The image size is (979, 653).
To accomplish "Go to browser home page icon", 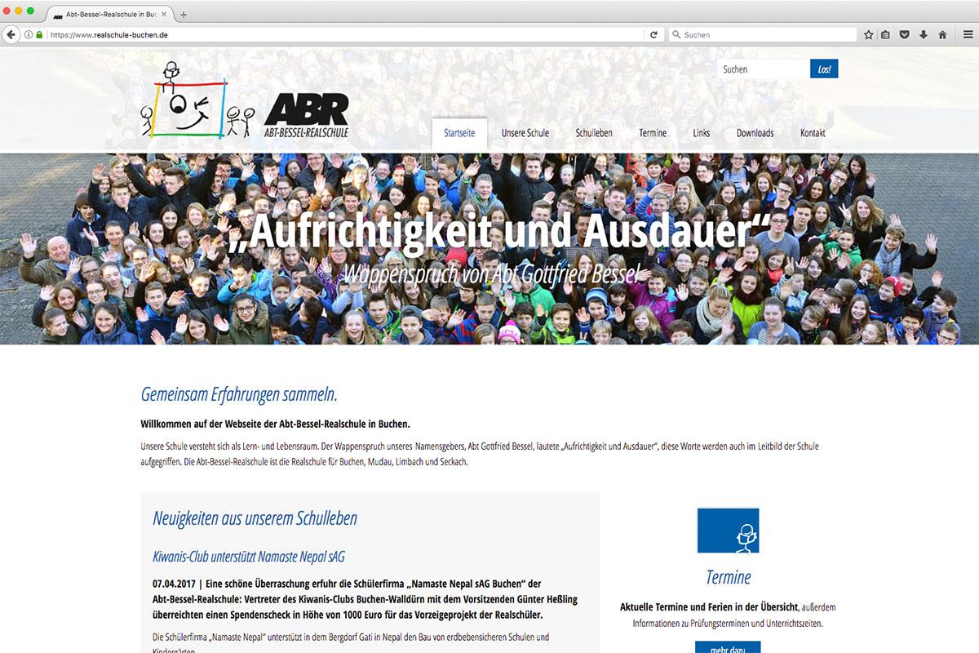I will [942, 35].
